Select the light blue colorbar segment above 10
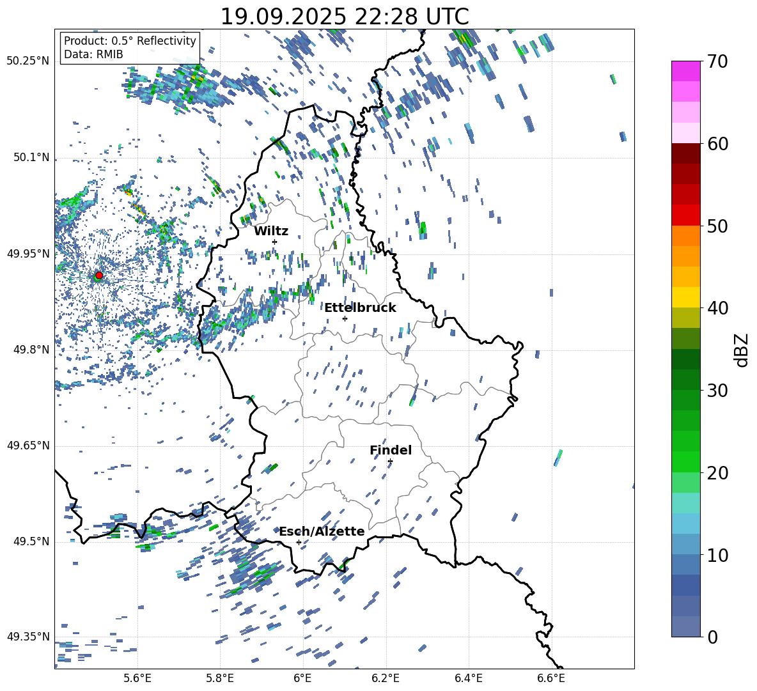This screenshot has height=691, width=757. coord(686,524)
